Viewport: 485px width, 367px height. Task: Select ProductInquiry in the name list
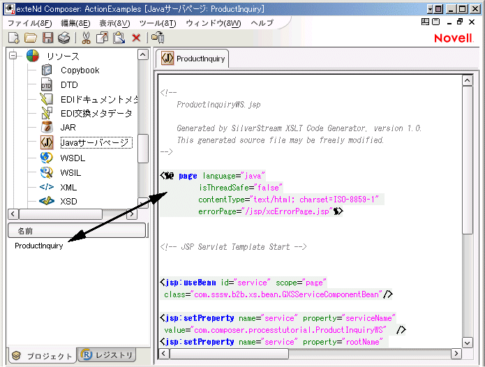pos(39,246)
